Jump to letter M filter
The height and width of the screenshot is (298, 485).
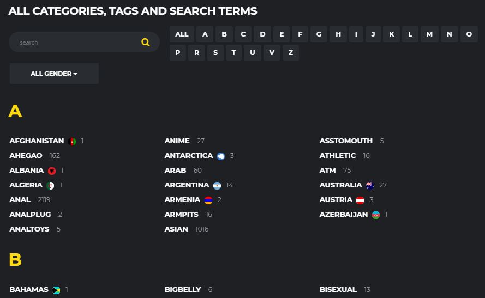(429, 34)
